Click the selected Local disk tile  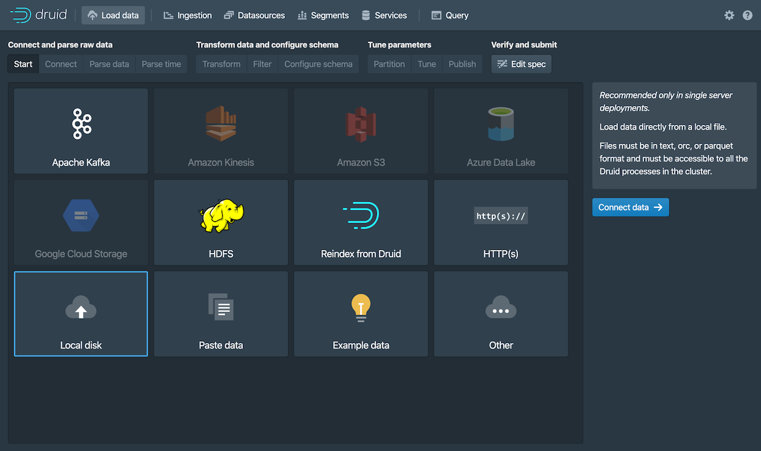(80, 314)
